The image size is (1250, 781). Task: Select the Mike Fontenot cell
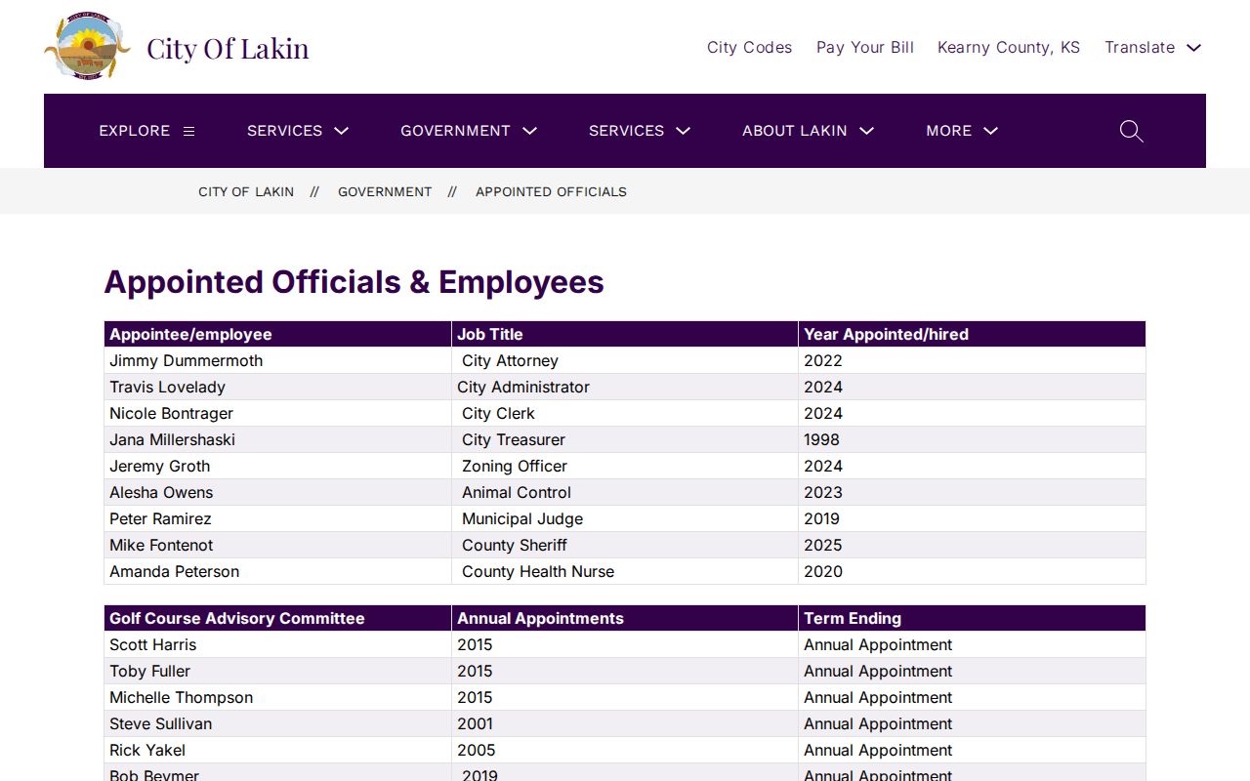point(277,545)
